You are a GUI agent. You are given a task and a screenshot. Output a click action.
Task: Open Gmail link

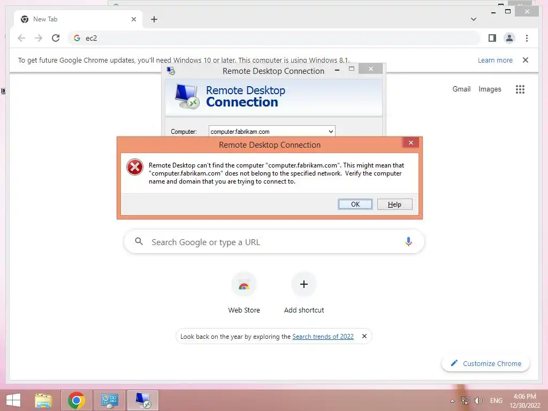tap(461, 89)
